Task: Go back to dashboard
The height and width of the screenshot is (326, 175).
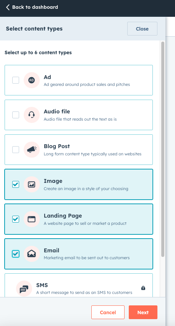Action: (32, 7)
